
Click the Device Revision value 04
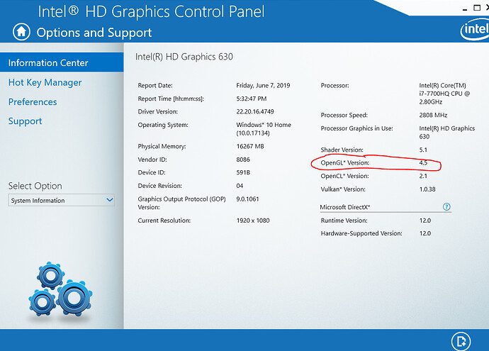[x=240, y=186]
